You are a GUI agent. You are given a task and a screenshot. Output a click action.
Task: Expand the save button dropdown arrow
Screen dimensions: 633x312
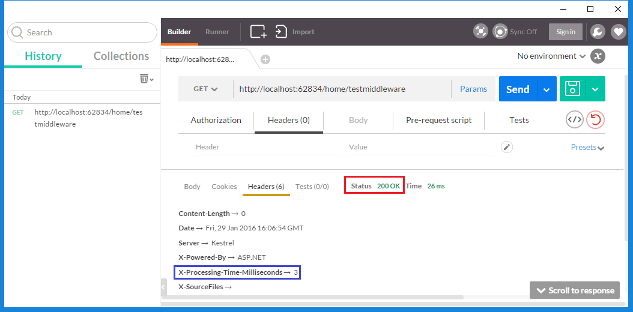point(595,89)
